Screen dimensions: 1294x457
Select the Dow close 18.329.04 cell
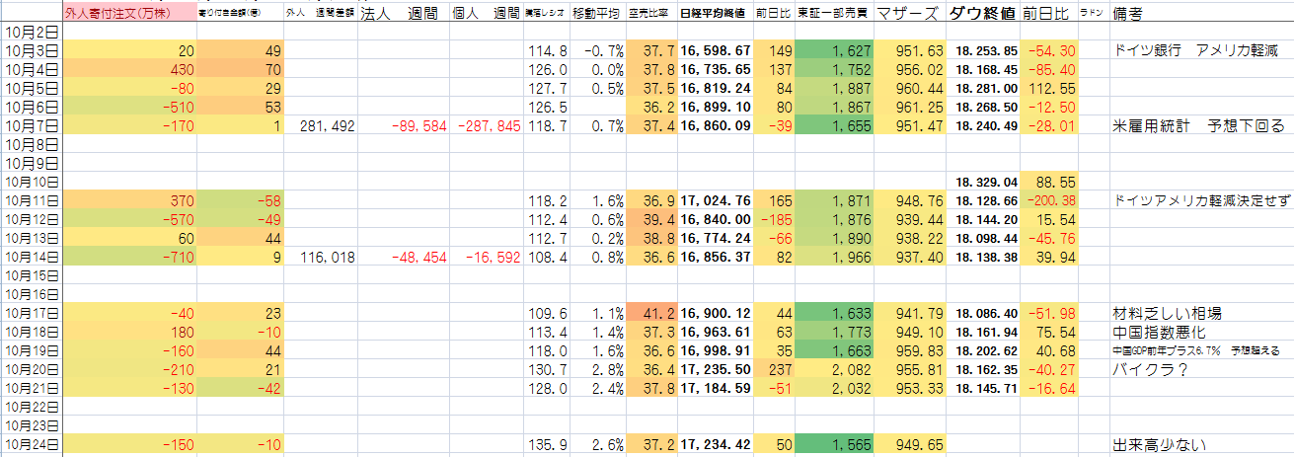(982, 182)
